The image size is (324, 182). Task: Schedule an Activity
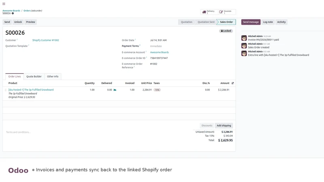click(x=281, y=22)
